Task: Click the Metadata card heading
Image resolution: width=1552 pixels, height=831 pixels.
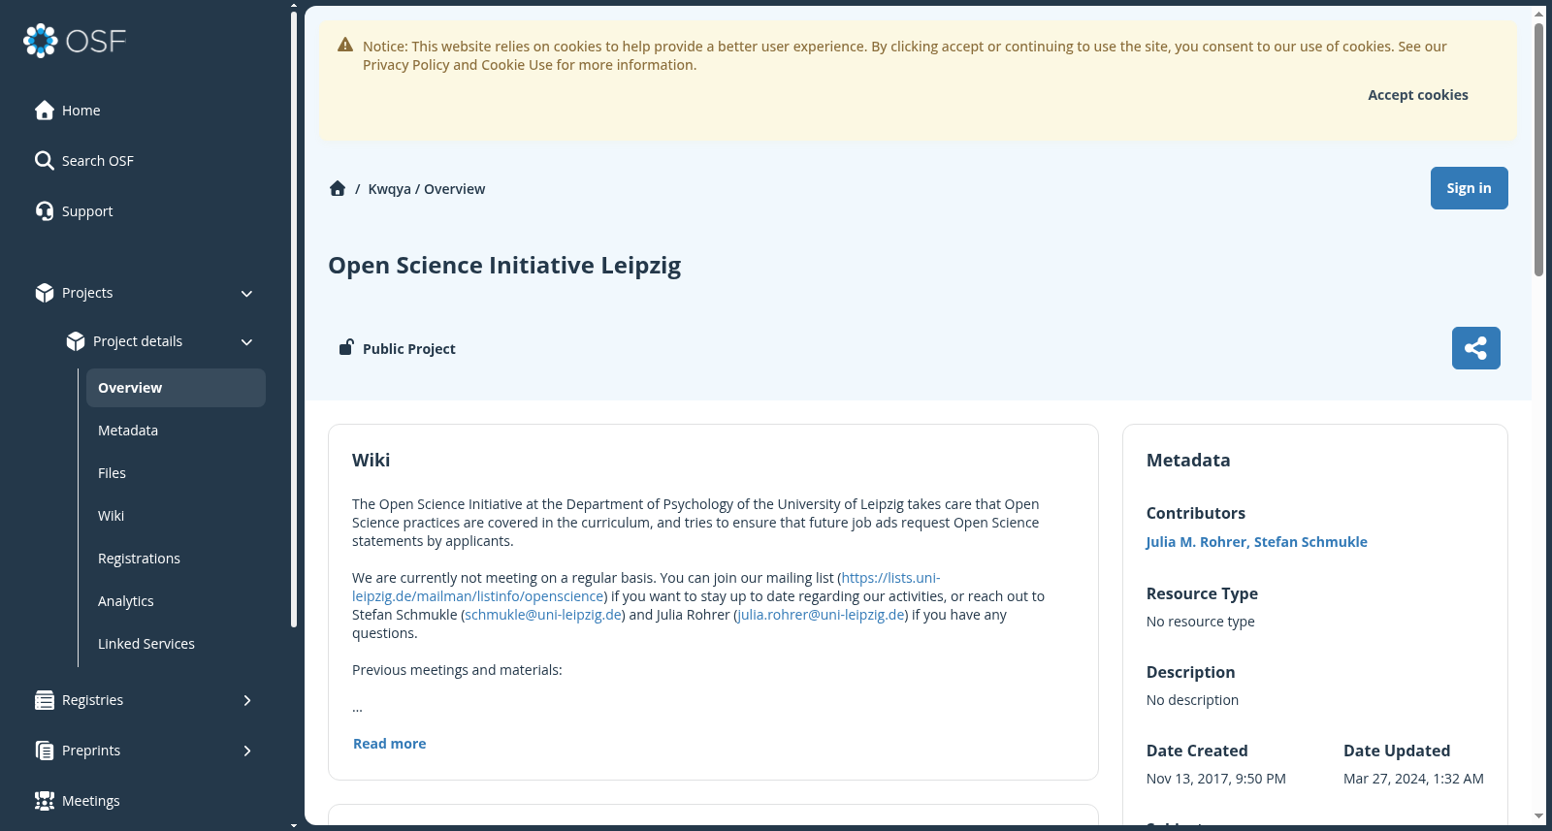Action: coord(1188,461)
